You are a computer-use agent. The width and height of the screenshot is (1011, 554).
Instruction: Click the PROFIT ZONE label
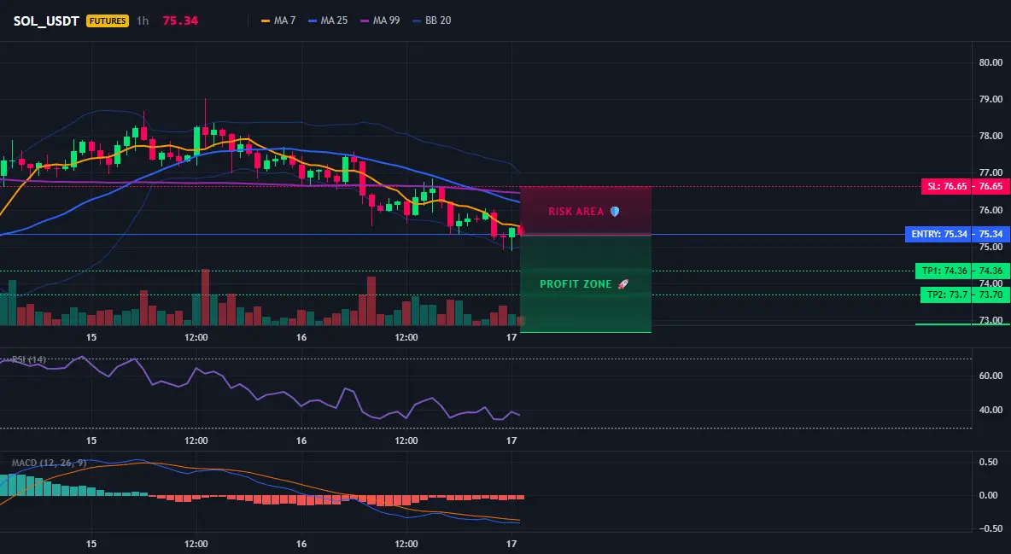pyautogui.click(x=576, y=283)
